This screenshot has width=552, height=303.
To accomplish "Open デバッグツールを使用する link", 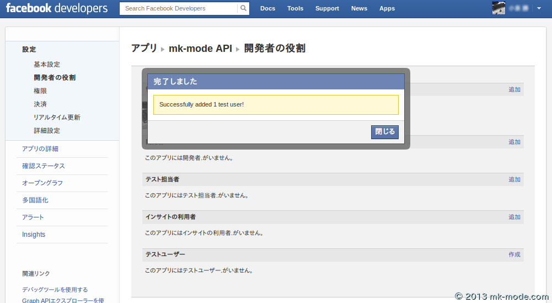I will (x=55, y=290).
